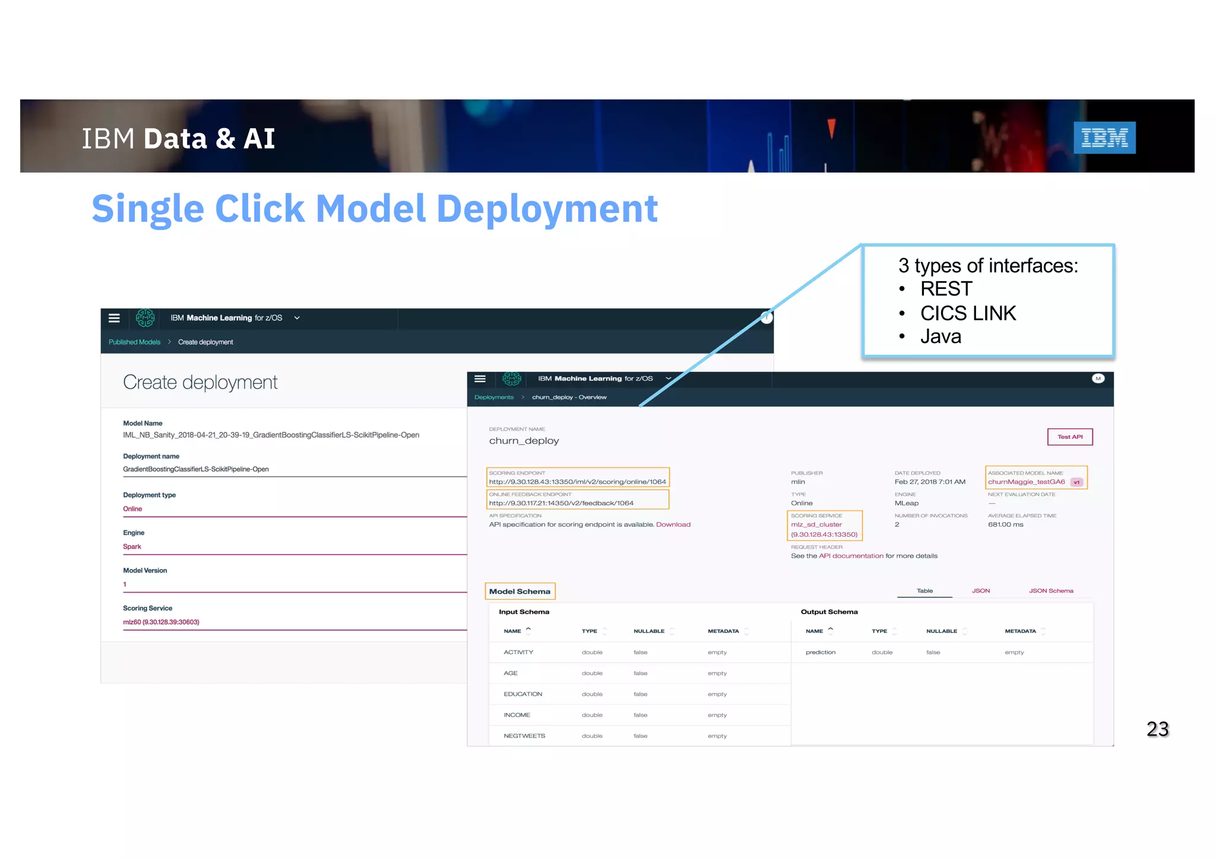Click churn_deploy - Overview breadcrumb
This screenshot has width=1216, height=859.
pos(569,397)
